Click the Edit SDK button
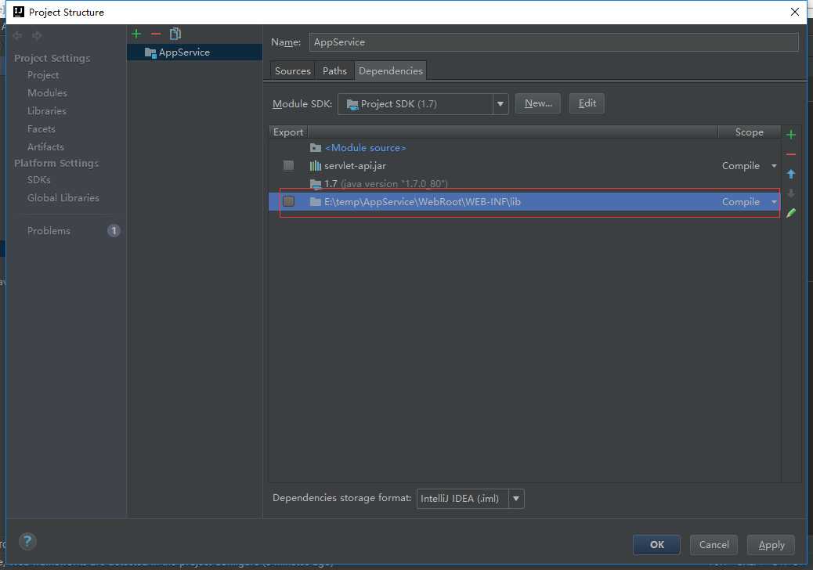This screenshot has height=570, width=813. tap(587, 103)
